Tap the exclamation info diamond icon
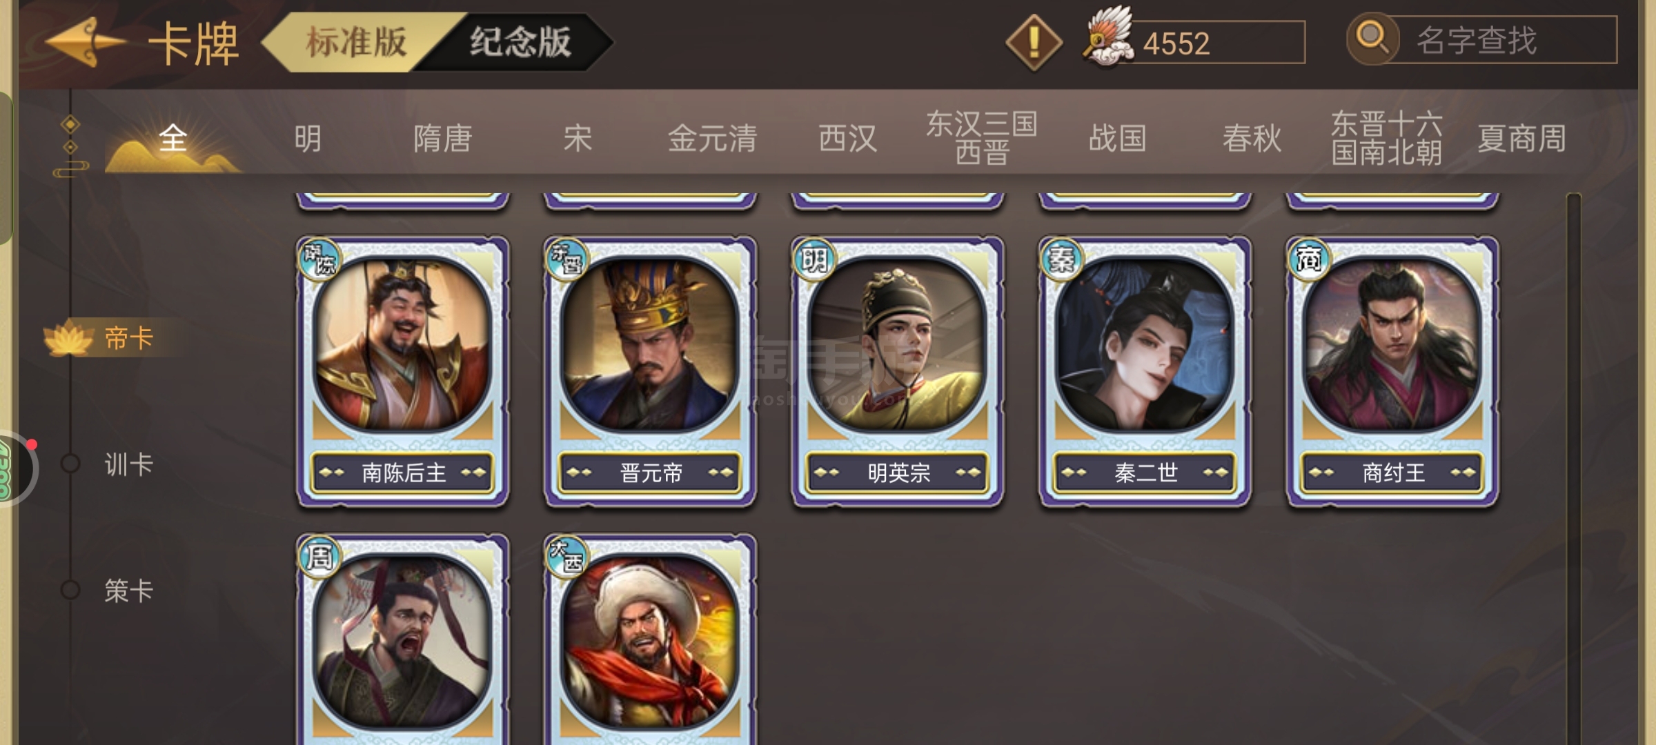Screen dimensions: 1656x745 pos(1033,43)
